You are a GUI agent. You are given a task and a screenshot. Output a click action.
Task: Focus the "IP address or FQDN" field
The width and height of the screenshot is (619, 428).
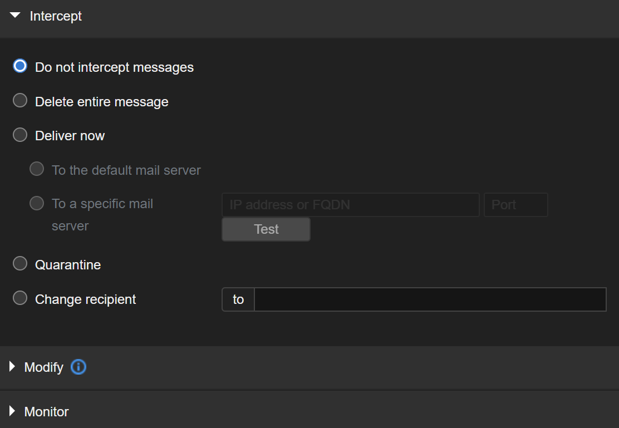pyautogui.click(x=350, y=205)
